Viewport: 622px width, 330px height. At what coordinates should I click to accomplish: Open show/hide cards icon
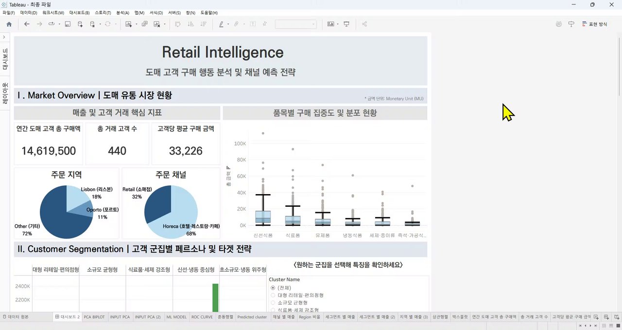(x=331, y=24)
